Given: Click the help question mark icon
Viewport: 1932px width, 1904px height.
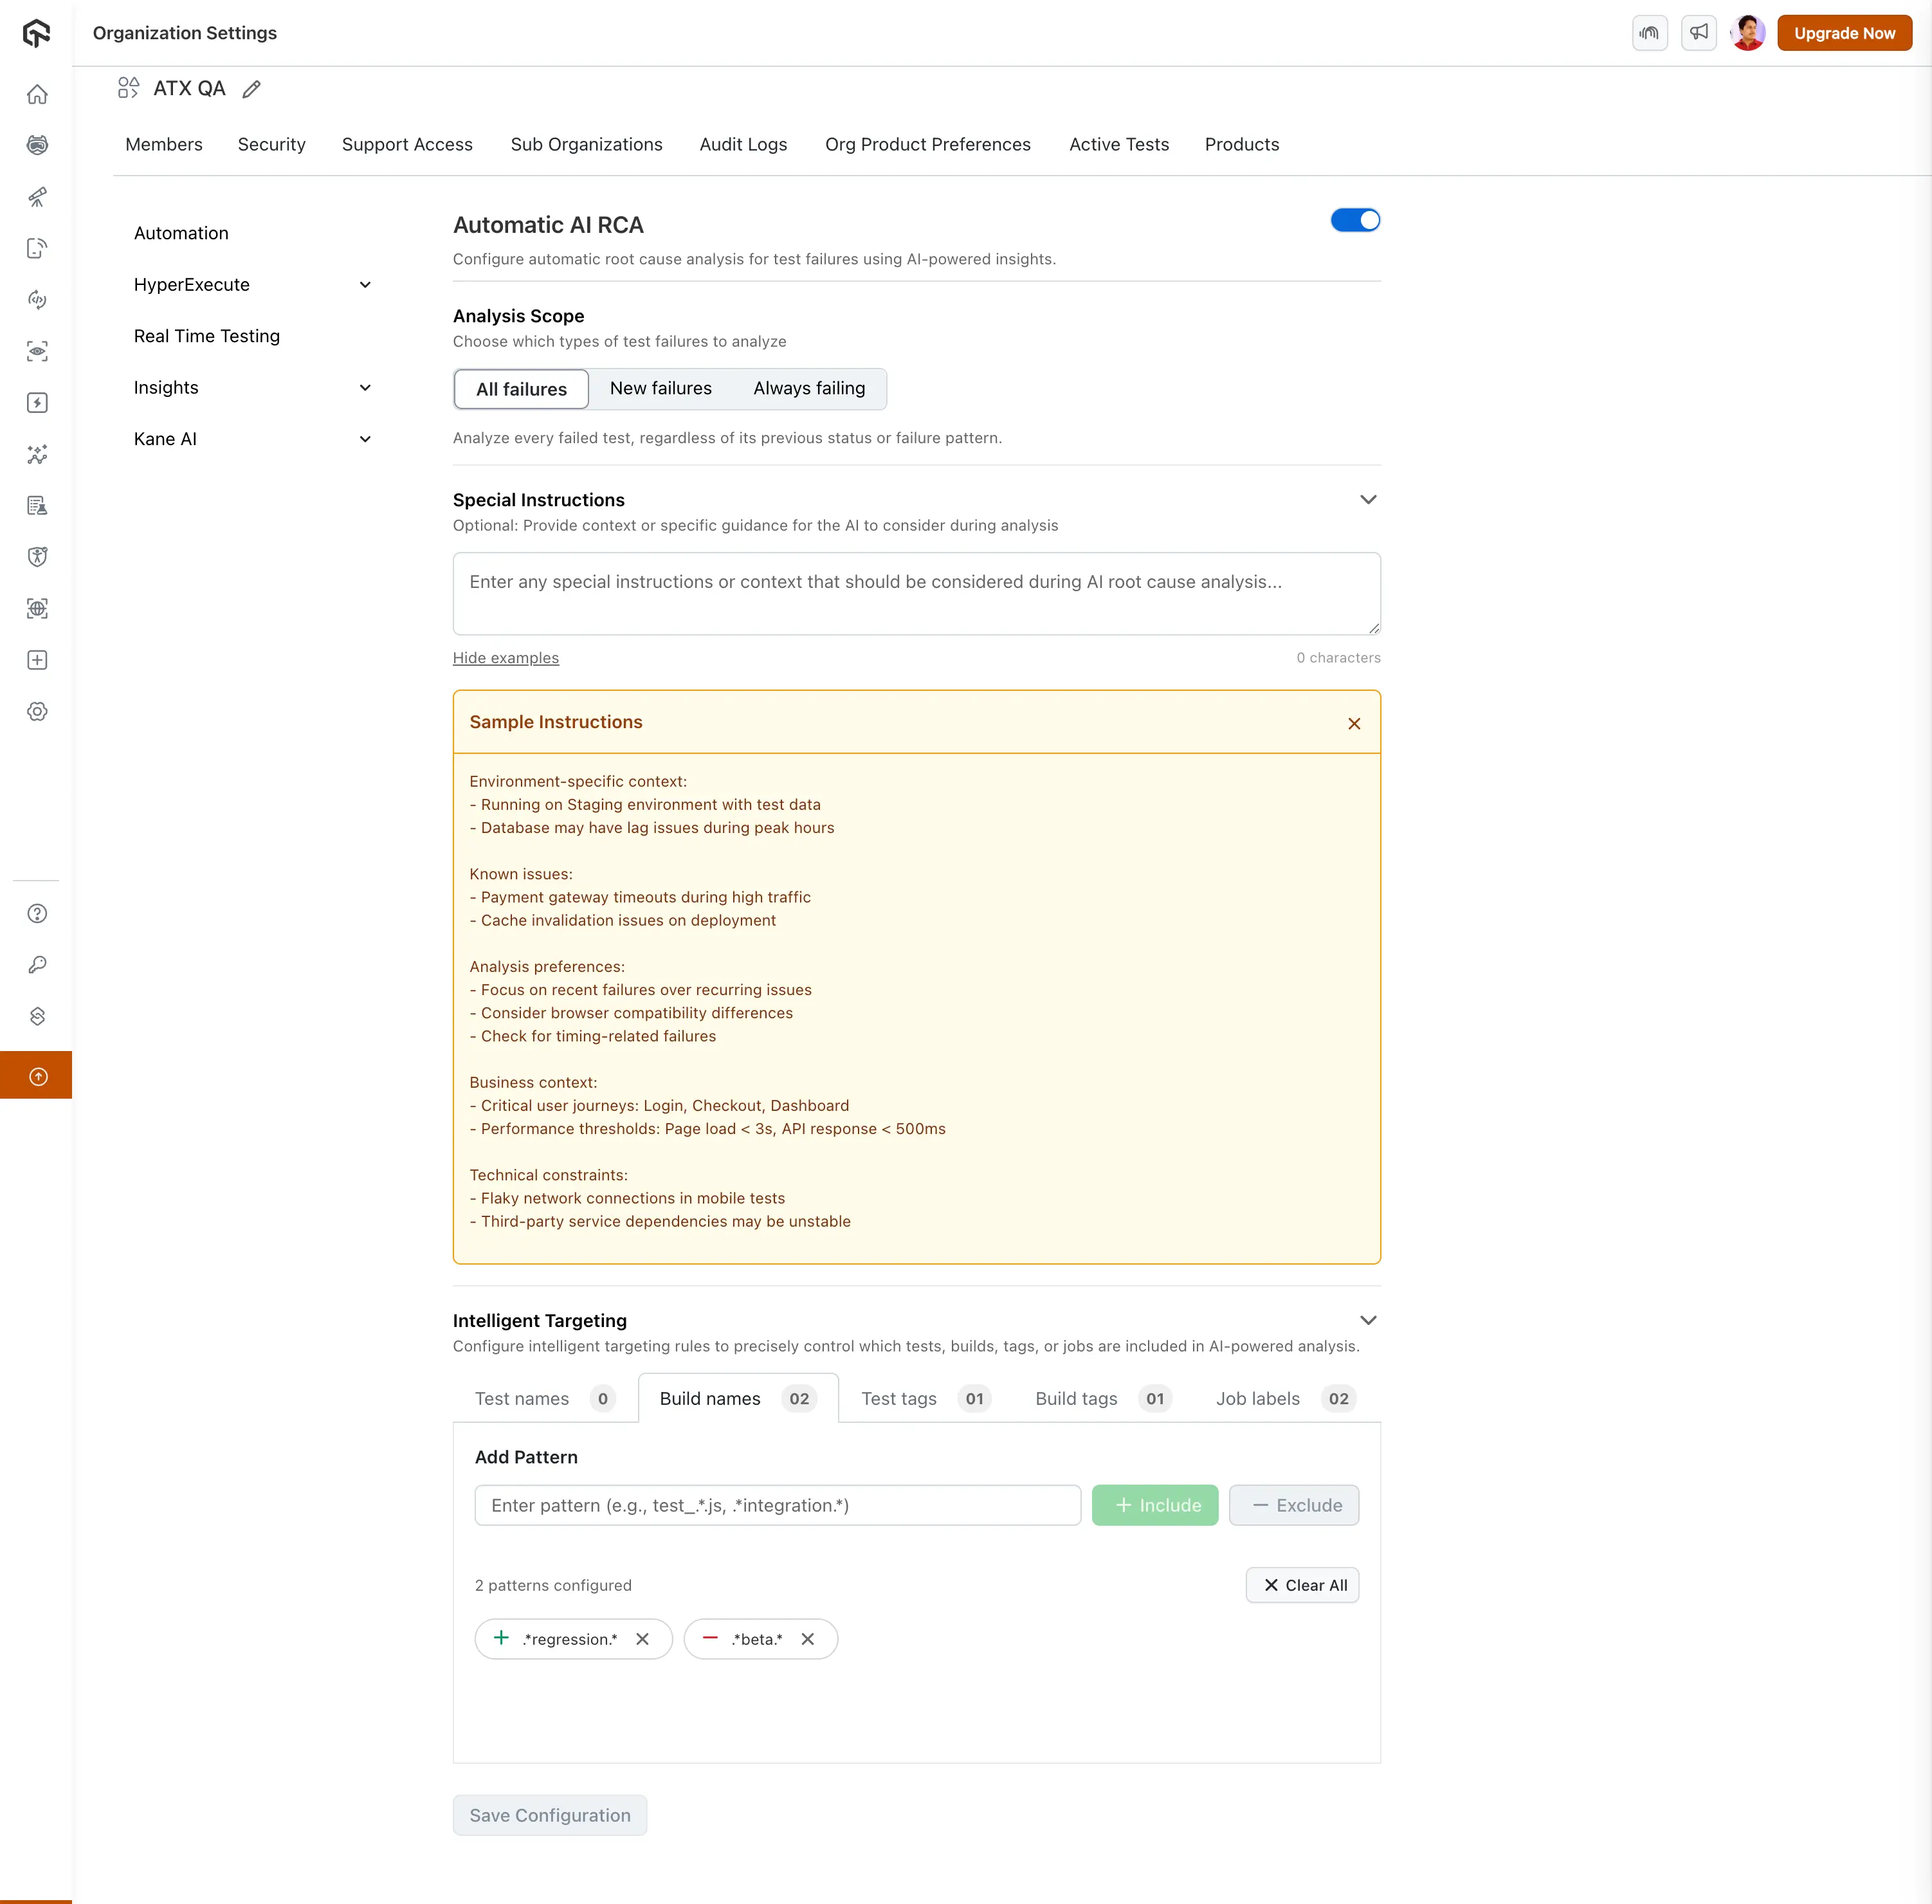Looking at the screenshot, I should point(37,913).
